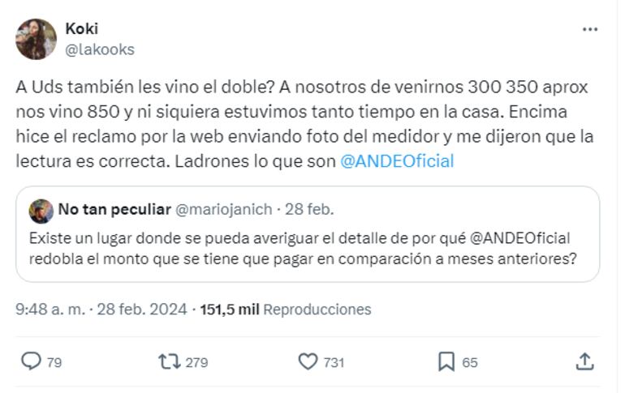Click the 731 likes count
The image size is (625, 393).
(334, 362)
